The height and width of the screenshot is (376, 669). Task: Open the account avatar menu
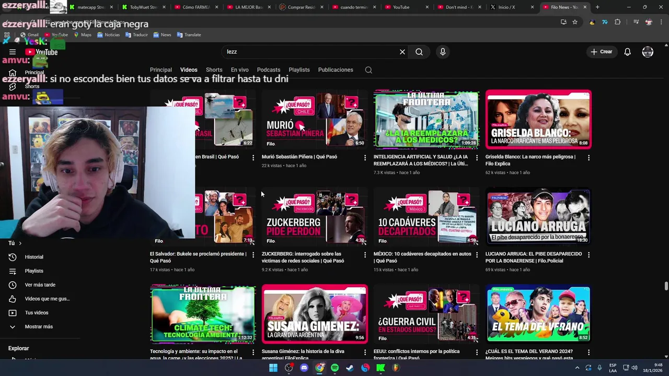[x=648, y=52]
